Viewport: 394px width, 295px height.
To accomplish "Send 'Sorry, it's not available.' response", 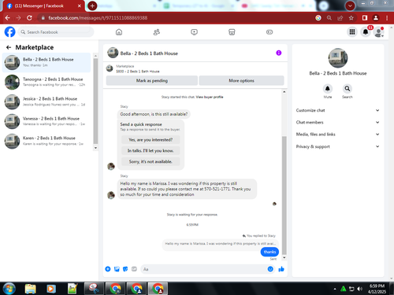I will point(151,161).
